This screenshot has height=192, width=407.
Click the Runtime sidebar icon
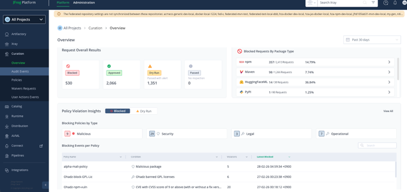pyautogui.click(x=7, y=116)
